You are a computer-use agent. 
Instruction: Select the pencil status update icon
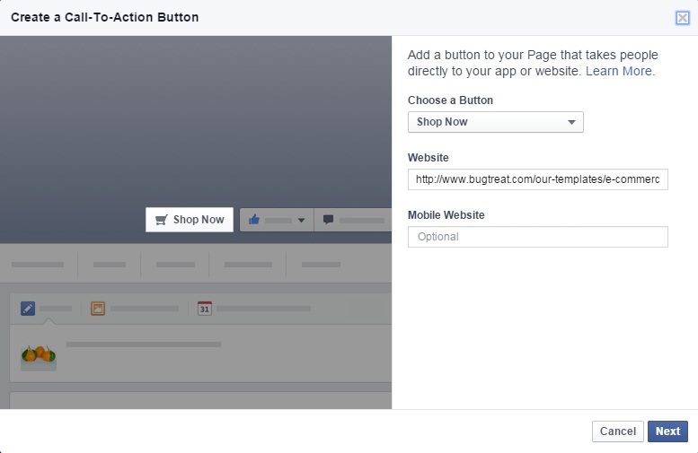click(28, 308)
